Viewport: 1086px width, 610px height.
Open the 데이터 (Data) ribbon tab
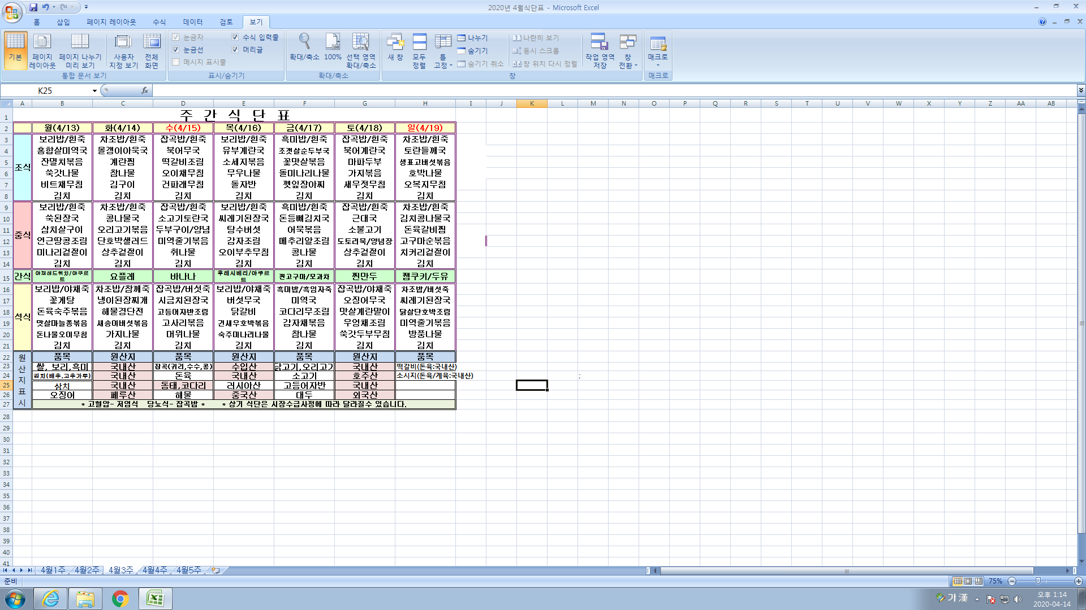pyautogui.click(x=192, y=22)
